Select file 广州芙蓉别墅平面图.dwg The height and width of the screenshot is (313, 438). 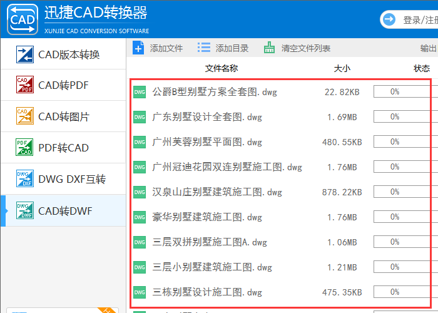coord(207,142)
